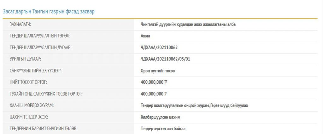The image size is (323, 134).
Task: Click the value Чингэлтэй дүүргийн худалдан авах ажиллагааны алба
Action: pyautogui.click(x=188, y=25)
